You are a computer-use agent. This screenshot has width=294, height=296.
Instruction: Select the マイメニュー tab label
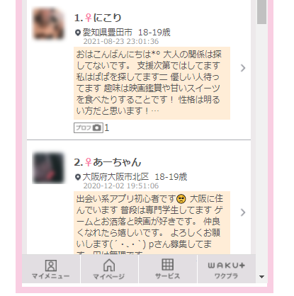(x=51, y=276)
